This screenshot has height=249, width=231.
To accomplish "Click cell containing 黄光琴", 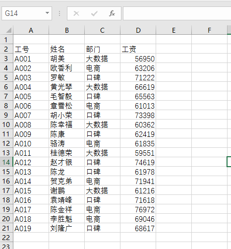I will 67,86.
